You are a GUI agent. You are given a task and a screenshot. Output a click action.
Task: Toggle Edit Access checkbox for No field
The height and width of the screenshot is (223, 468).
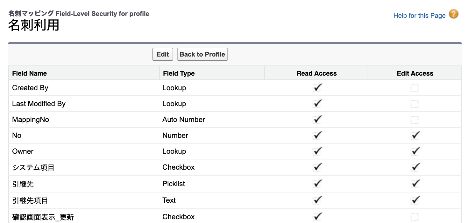coord(415,136)
